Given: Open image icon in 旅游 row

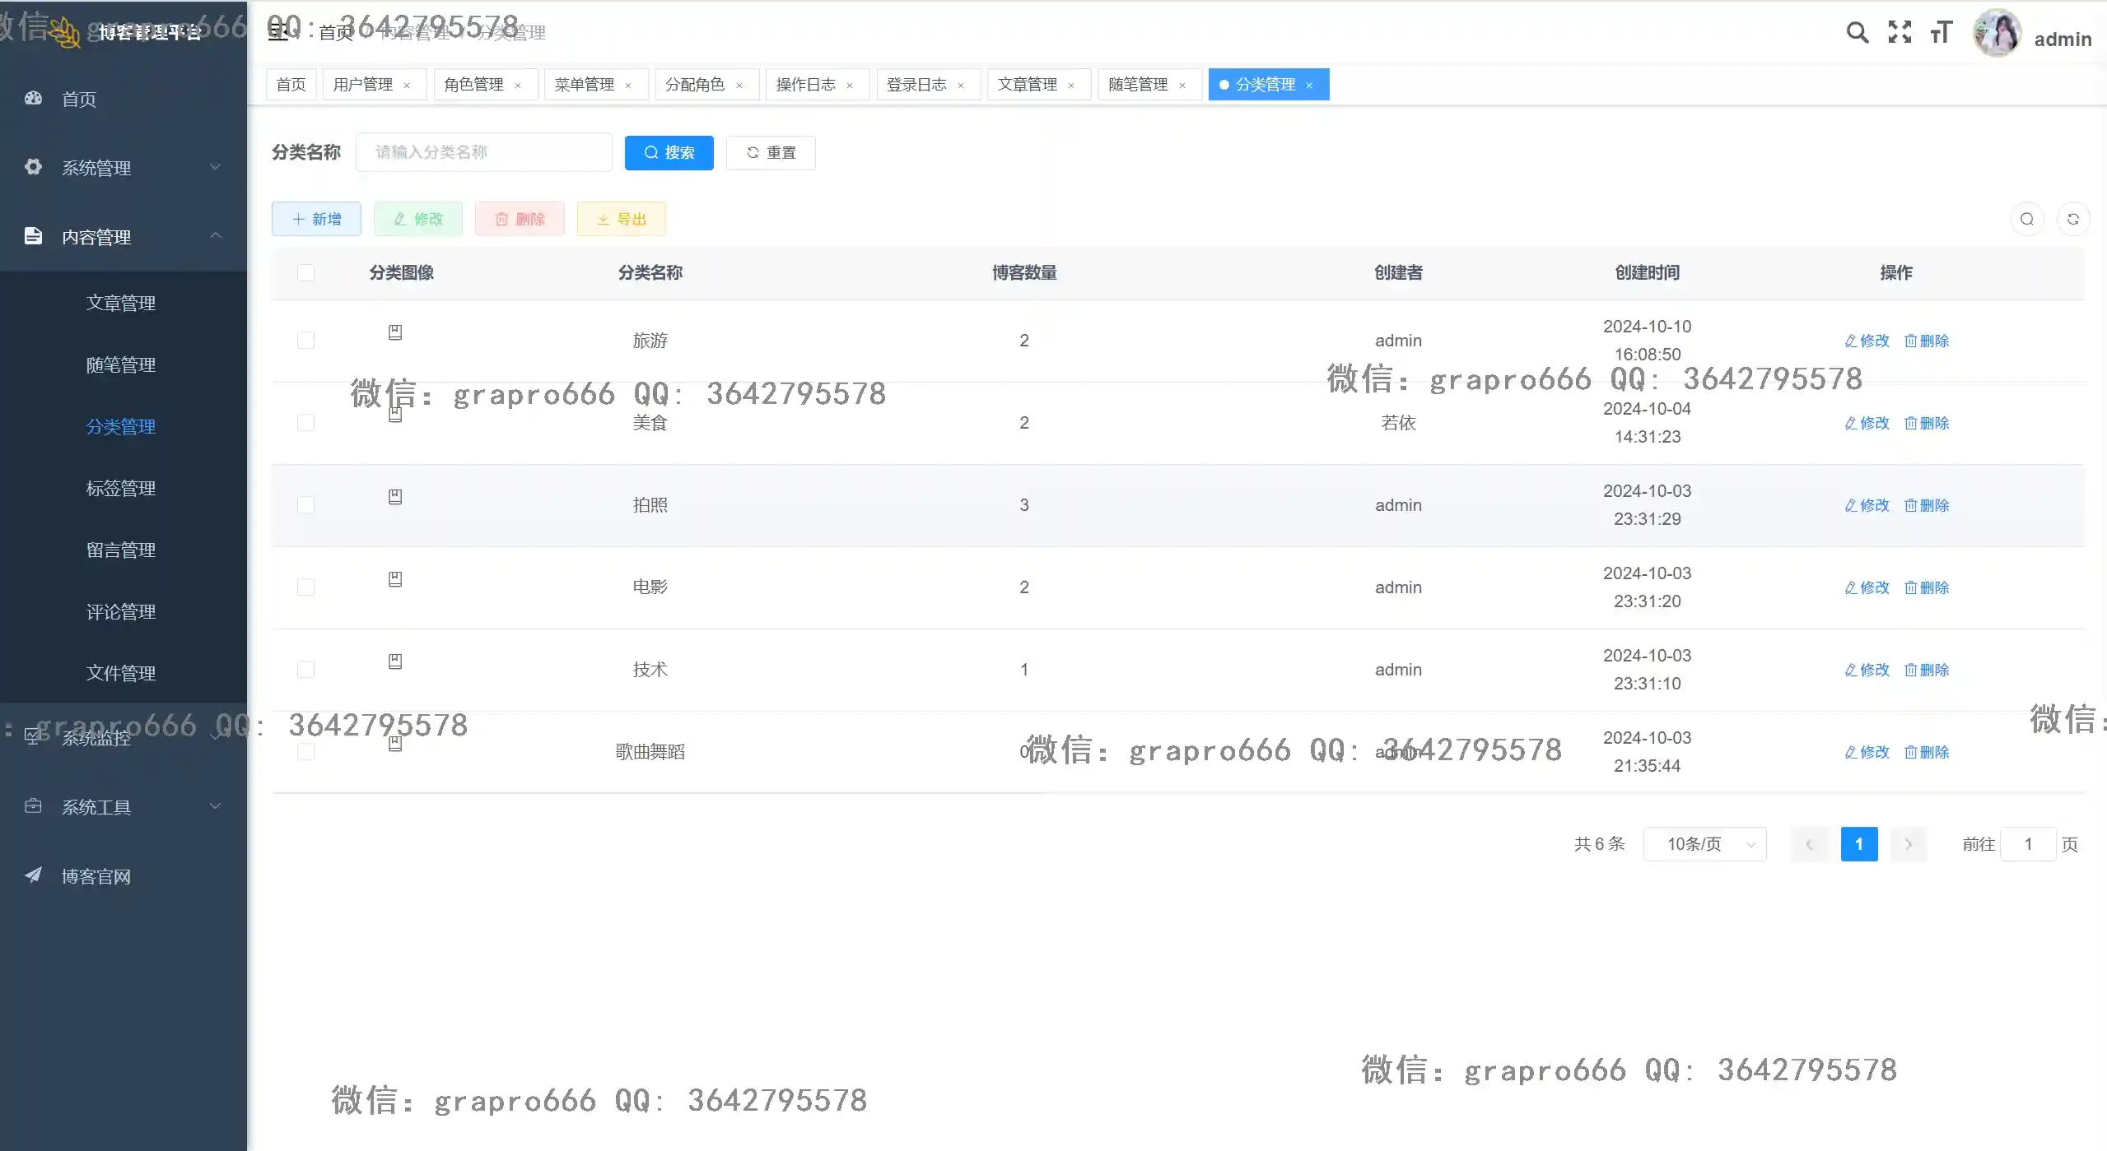Looking at the screenshot, I should point(395,332).
